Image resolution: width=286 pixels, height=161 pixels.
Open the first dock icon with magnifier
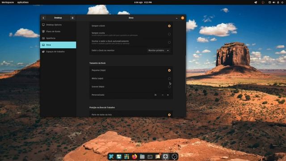(x=111, y=157)
